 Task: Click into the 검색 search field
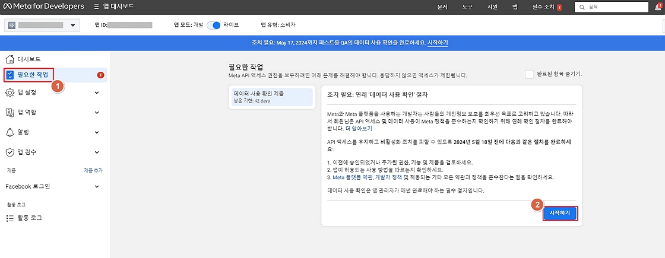click(x=612, y=7)
